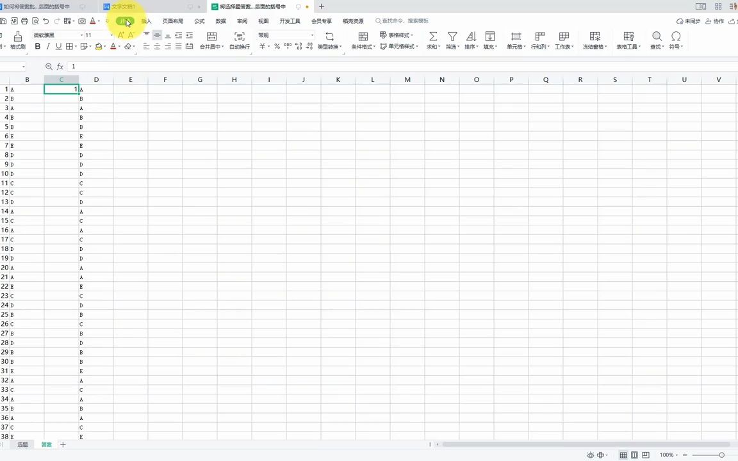Open the font size dropdown
This screenshot has width=738, height=461.
111,35
